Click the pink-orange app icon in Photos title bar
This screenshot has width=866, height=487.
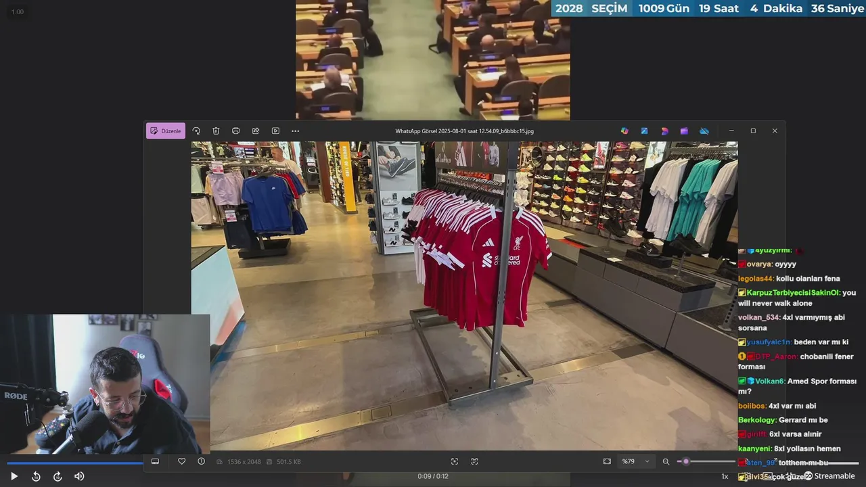[x=664, y=131]
